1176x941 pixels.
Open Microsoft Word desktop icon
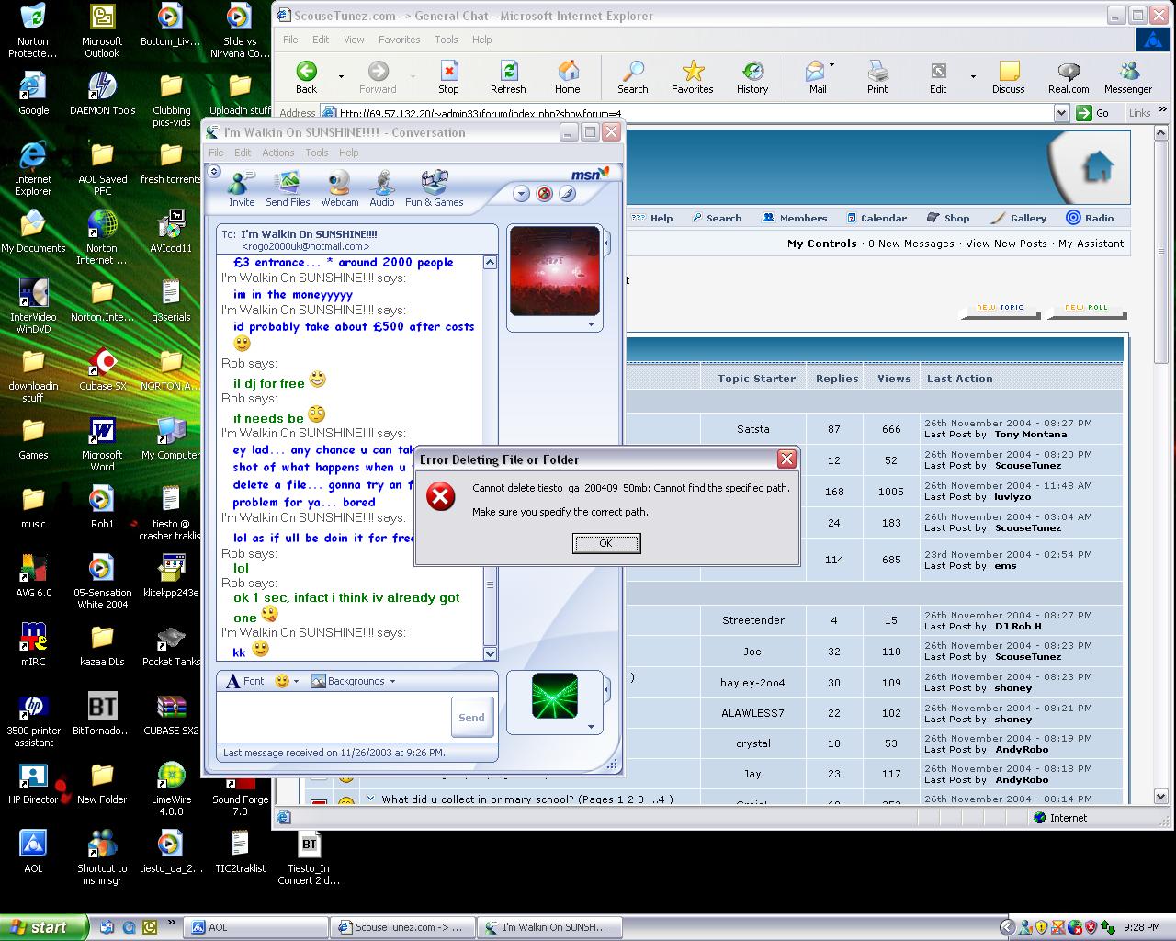[x=102, y=445]
